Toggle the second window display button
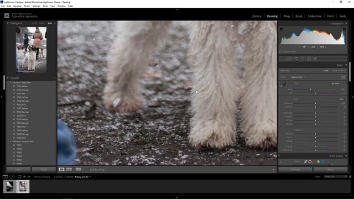Screen dimensions: 354x199 12,177
